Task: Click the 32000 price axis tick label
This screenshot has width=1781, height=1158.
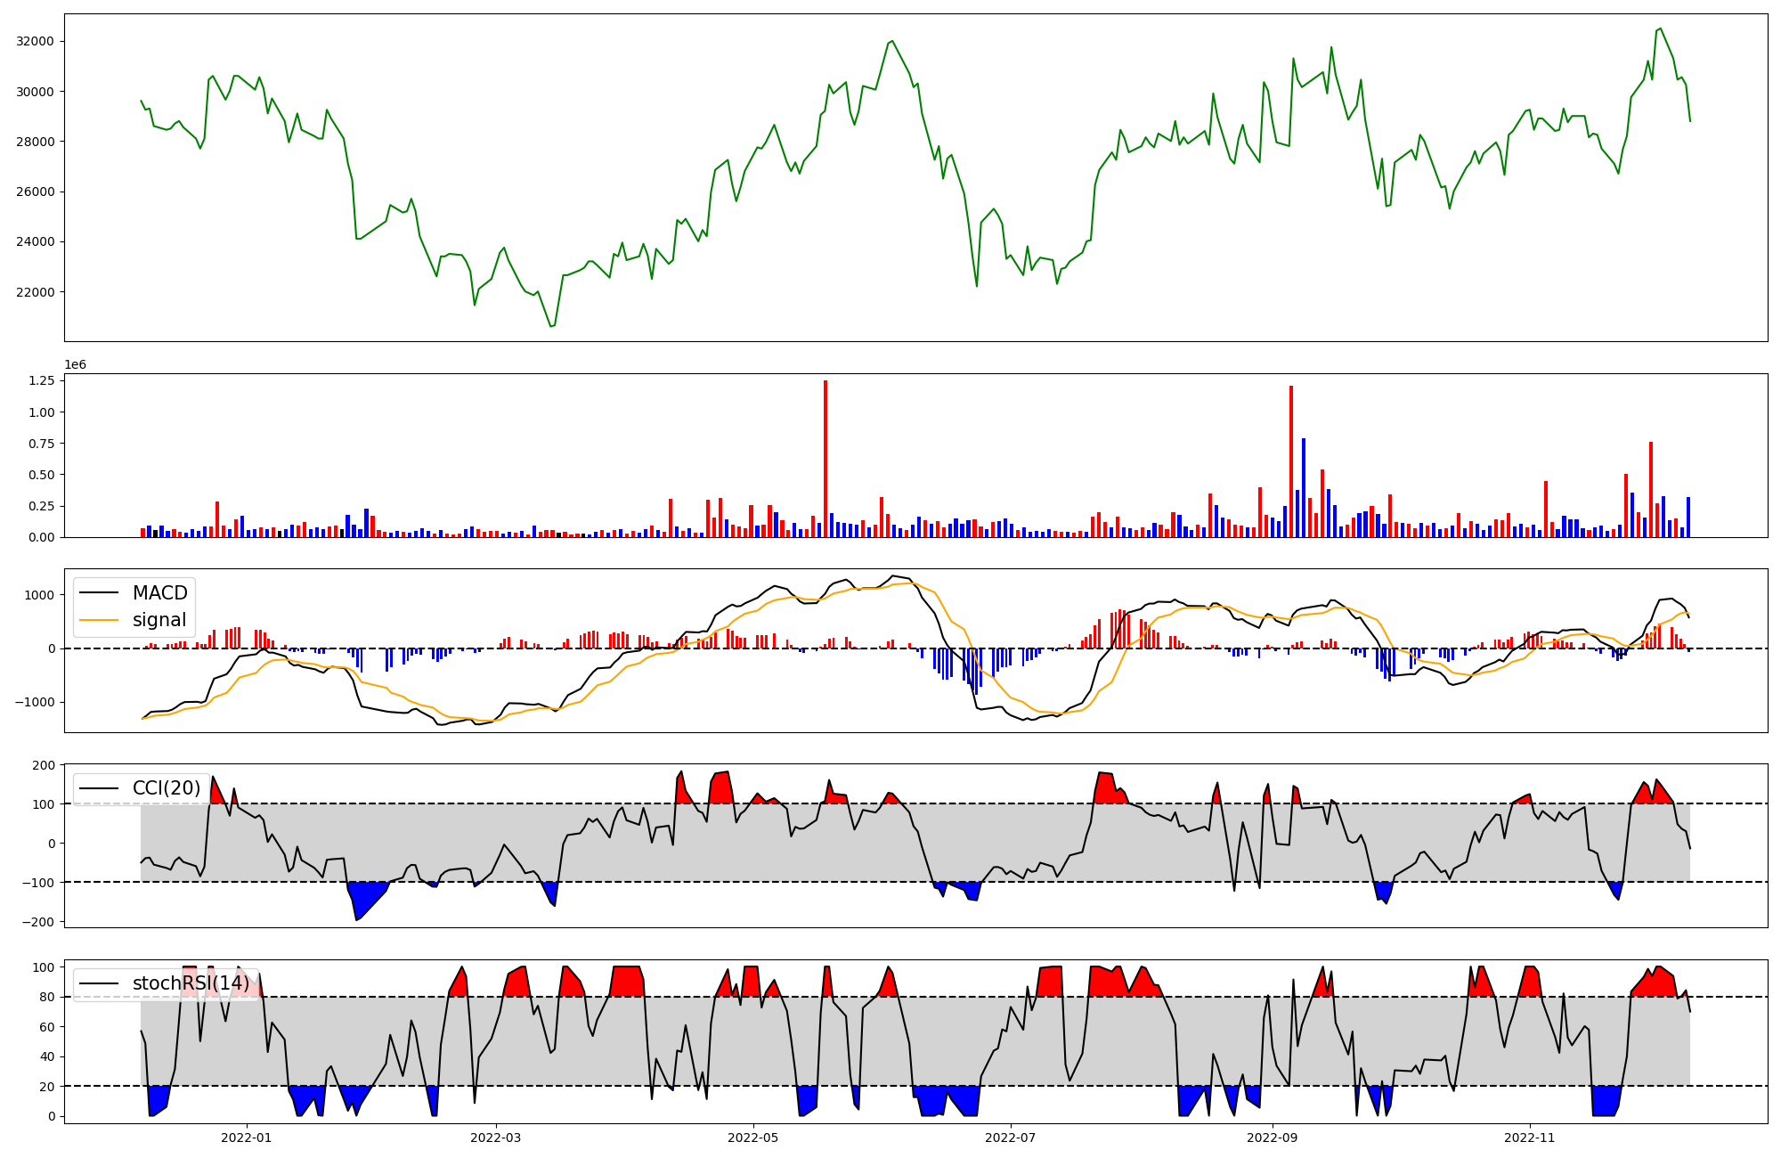Action: tap(36, 41)
